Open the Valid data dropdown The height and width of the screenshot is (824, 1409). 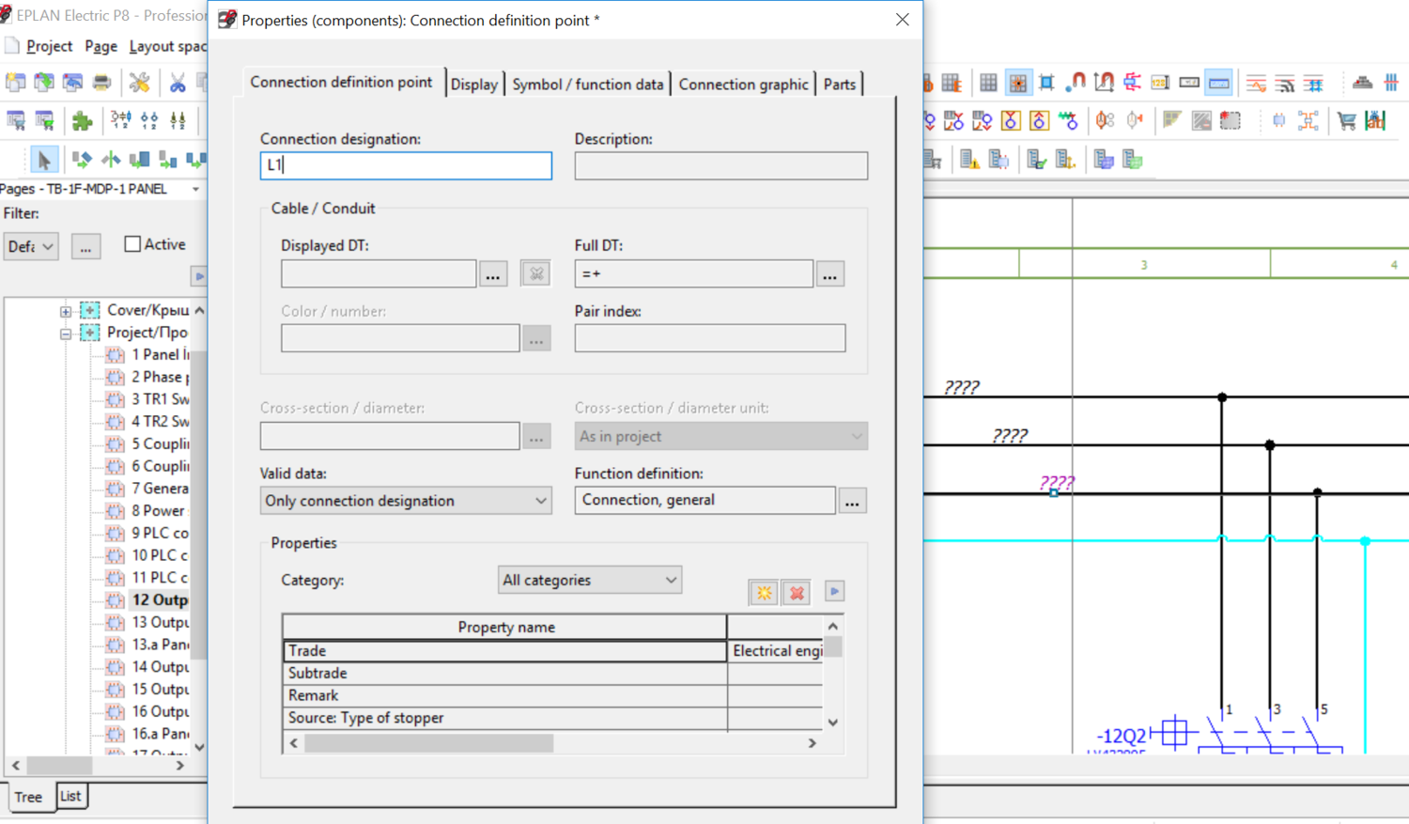click(406, 501)
